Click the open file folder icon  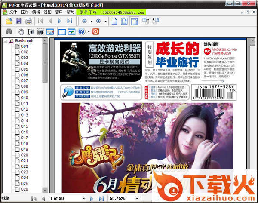(7, 21)
